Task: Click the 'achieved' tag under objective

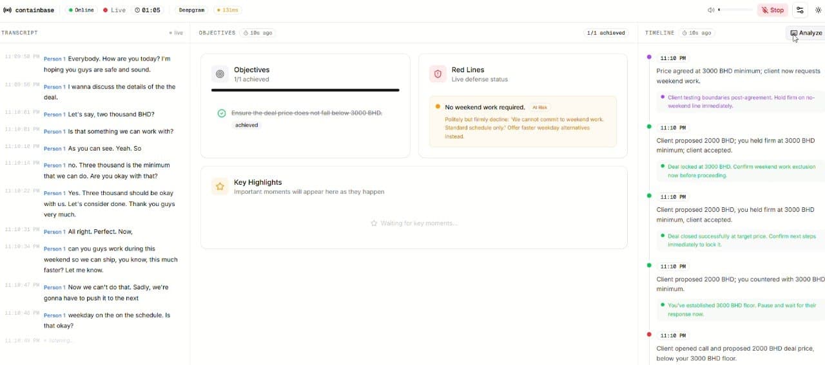Action: 246,126
